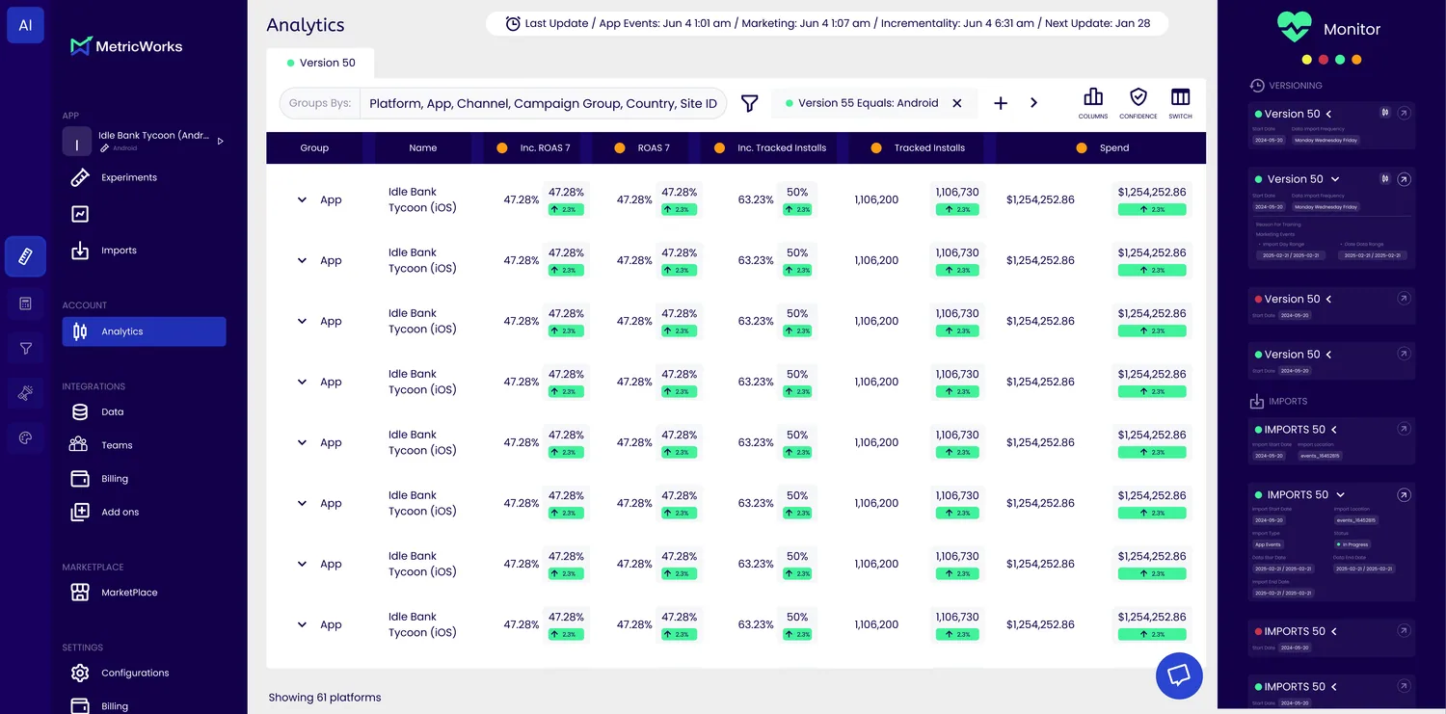This screenshot has height=714, width=1446.
Task: Click the funnel icon in left rail
Action: pos(25,349)
